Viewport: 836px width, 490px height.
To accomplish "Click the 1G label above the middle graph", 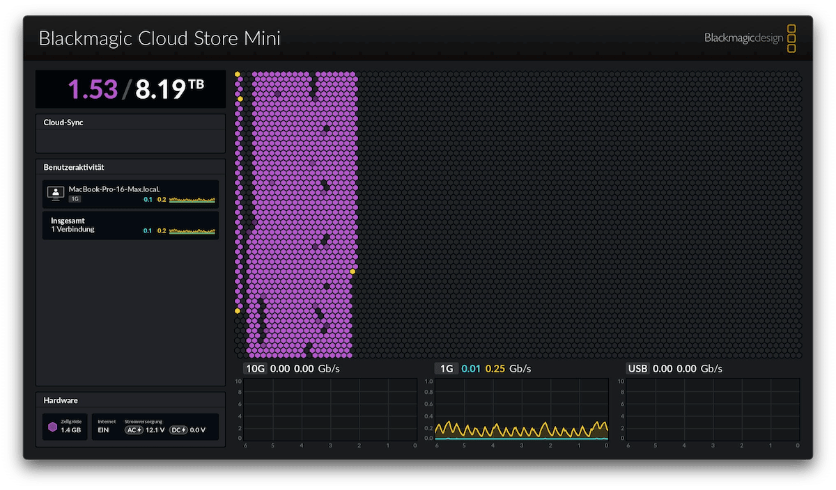I will (x=445, y=368).
